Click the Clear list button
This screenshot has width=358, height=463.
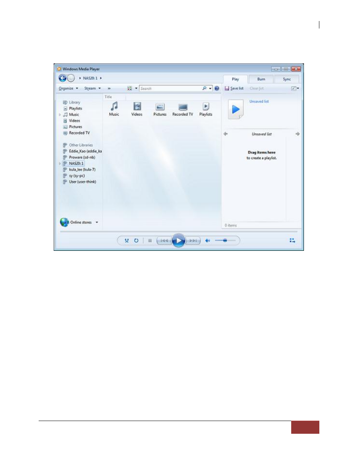[257, 88]
